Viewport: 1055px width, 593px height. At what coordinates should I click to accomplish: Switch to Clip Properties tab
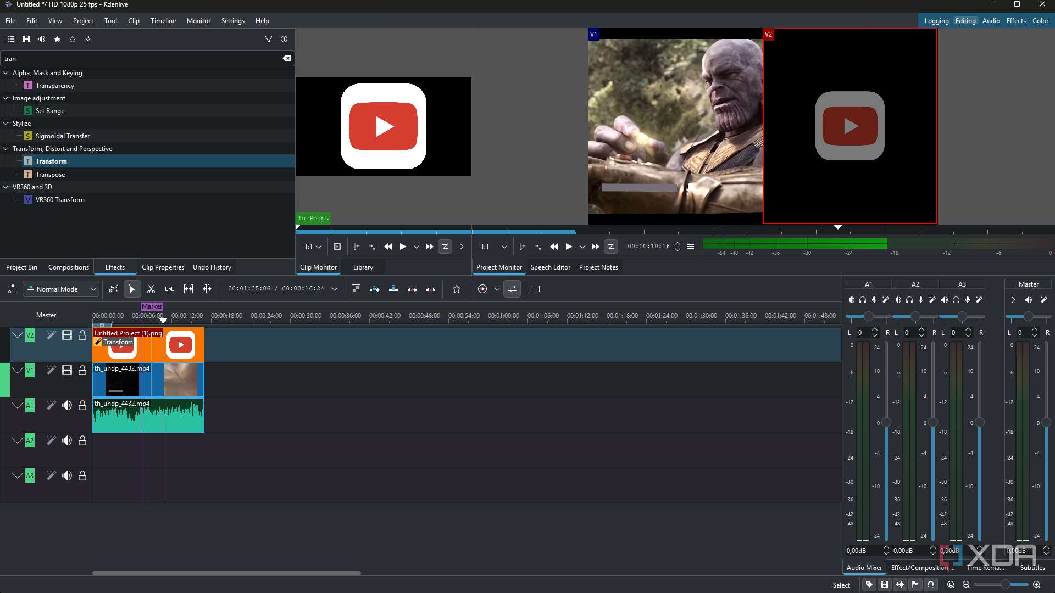[163, 267]
